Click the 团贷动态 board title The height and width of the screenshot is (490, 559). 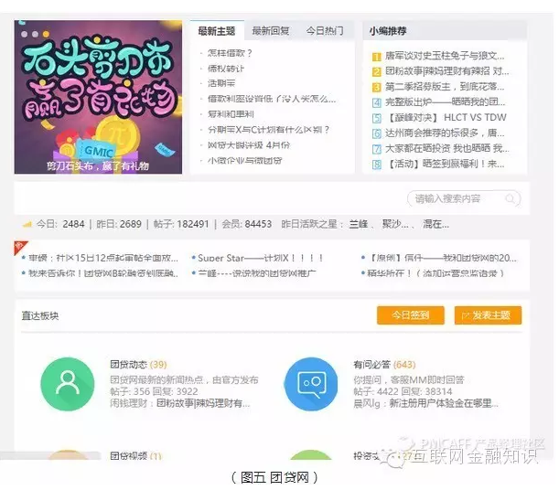tap(128, 365)
